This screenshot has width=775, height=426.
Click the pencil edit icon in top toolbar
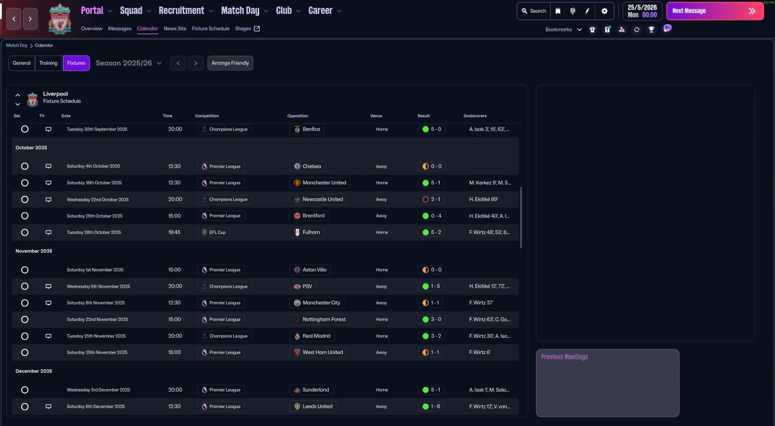(587, 11)
